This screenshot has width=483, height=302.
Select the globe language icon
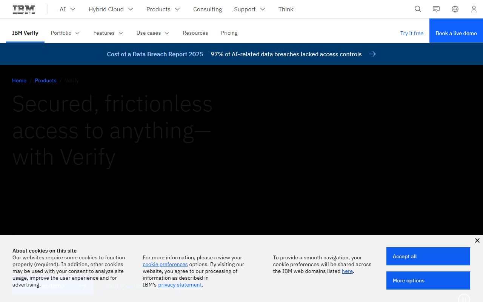tap(455, 9)
